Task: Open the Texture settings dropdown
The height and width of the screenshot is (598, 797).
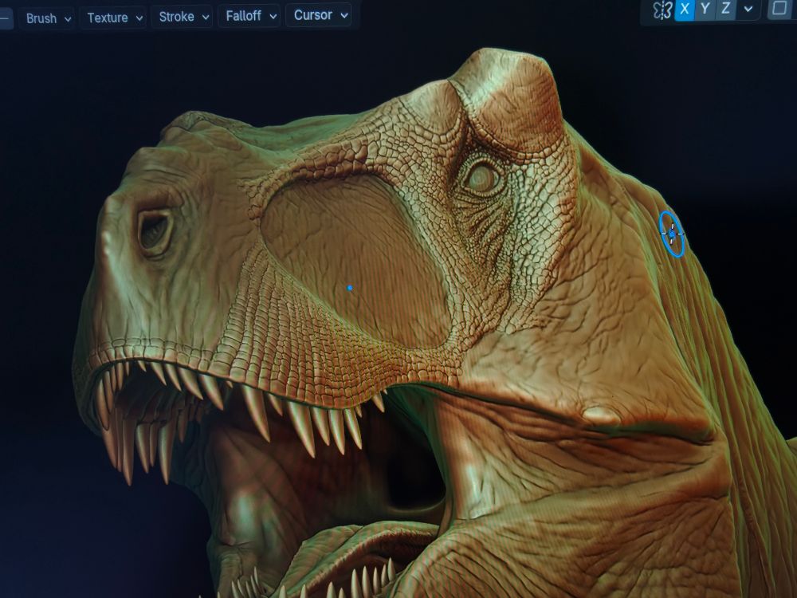Action: tap(113, 18)
